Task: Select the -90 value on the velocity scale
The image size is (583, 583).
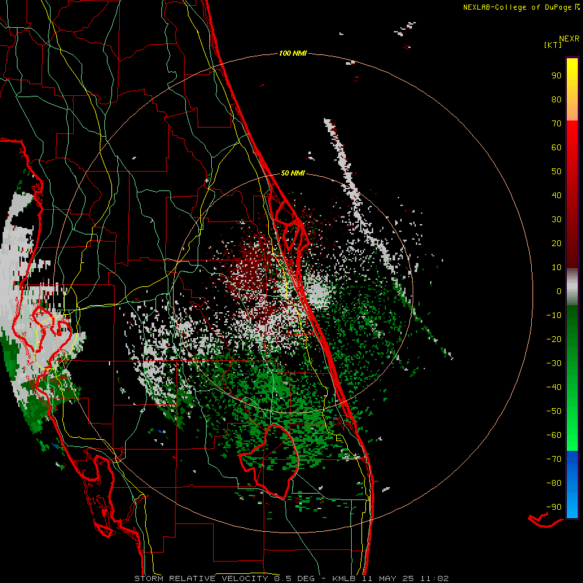Action: pyautogui.click(x=554, y=507)
